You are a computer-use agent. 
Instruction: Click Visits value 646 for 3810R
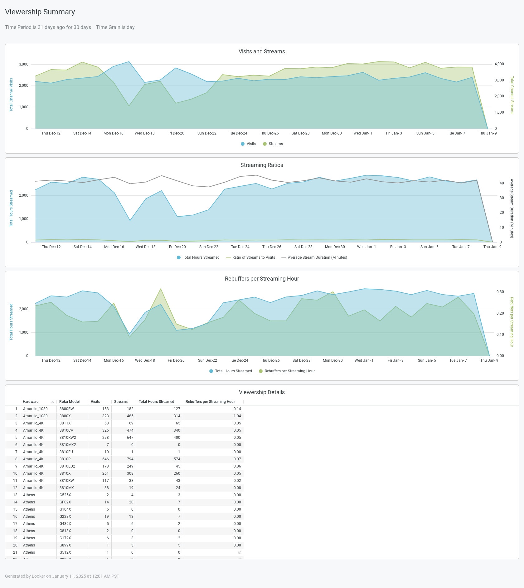click(106, 459)
